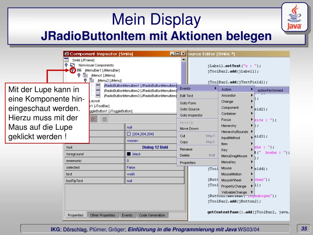Expand the Component events submenu

pyautogui.click(x=237, y=107)
